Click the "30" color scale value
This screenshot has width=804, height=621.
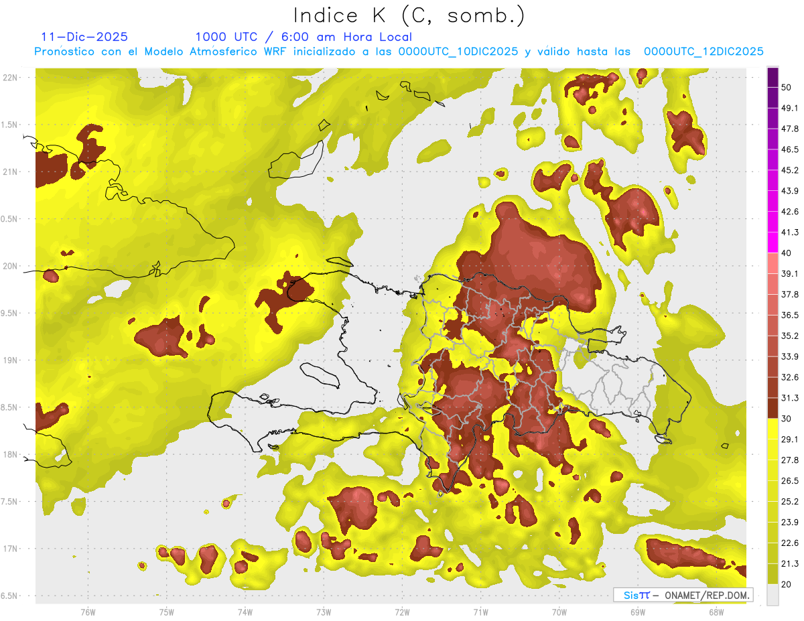click(x=787, y=419)
